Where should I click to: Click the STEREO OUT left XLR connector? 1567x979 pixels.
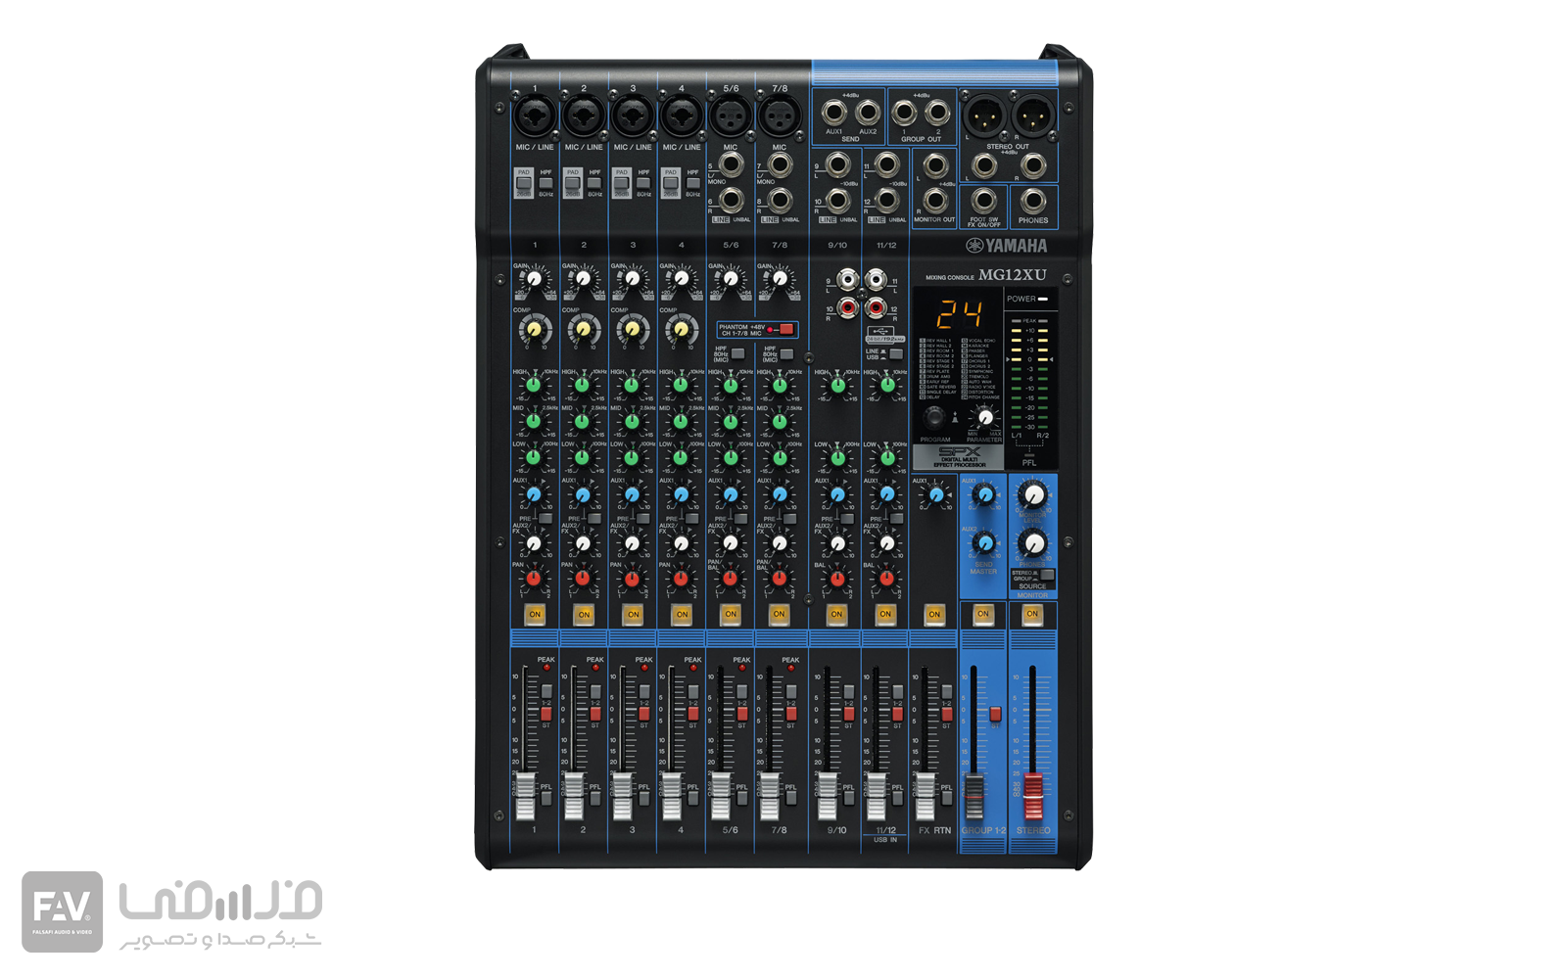click(982, 117)
